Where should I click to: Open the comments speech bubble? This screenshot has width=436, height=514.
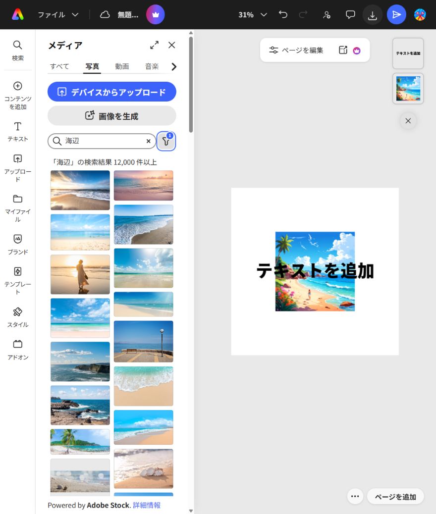coord(350,14)
